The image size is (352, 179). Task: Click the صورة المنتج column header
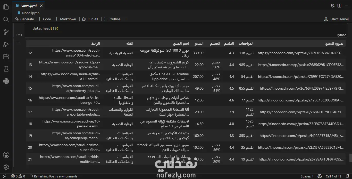(334, 43)
